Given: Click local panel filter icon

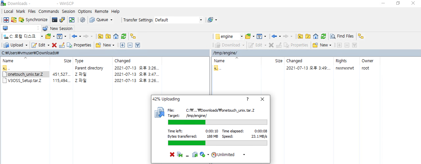Looking at the screenshot, I should (60, 36).
